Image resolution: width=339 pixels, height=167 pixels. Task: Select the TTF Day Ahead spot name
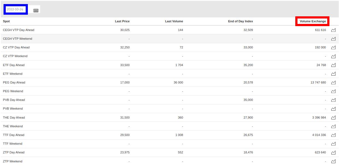click(x=14, y=135)
